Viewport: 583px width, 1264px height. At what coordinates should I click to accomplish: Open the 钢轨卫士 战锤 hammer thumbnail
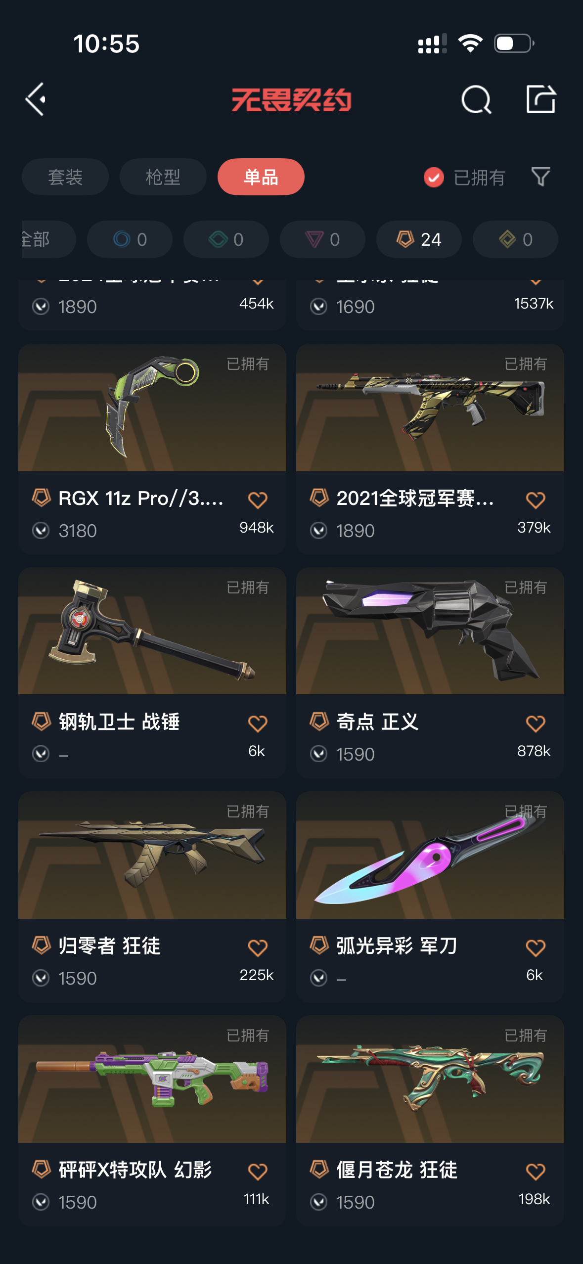[152, 631]
